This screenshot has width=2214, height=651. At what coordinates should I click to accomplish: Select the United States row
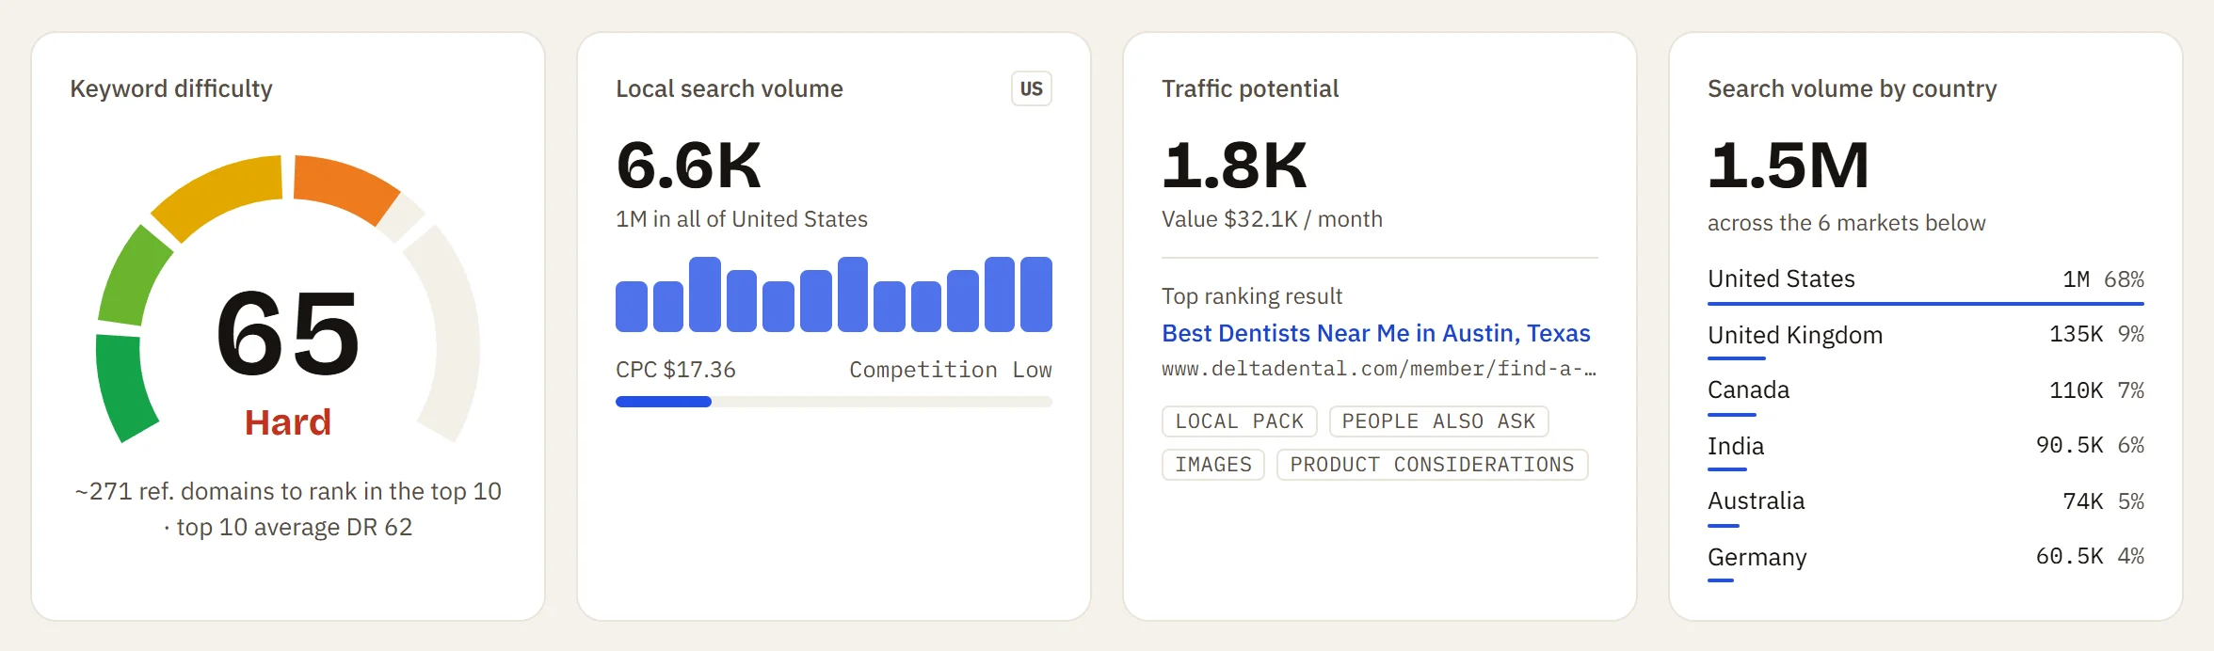(x=1926, y=285)
